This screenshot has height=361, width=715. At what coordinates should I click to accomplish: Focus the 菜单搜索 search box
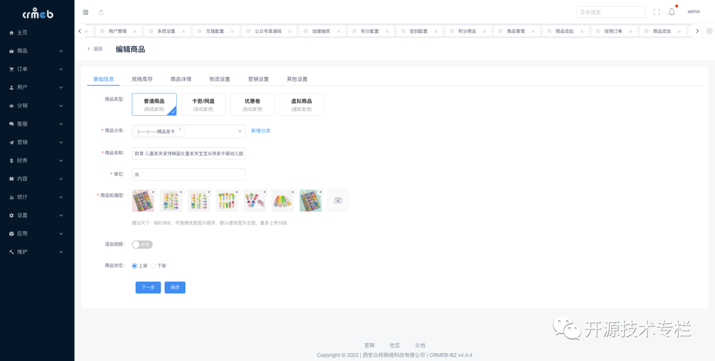611,13
